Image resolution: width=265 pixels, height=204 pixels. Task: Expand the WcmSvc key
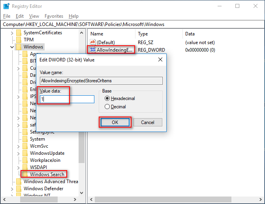coord(19,147)
